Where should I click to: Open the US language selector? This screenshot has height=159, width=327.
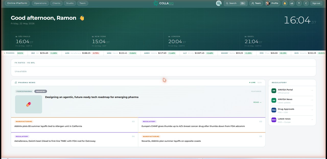pos(292,3)
